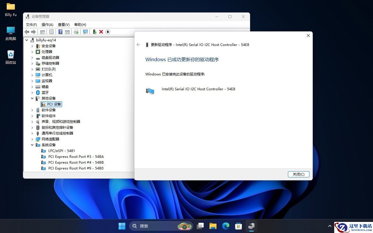The height and width of the screenshot is (233, 373).
Task: Expand the 处理器 category
Action: tap(32, 52)
